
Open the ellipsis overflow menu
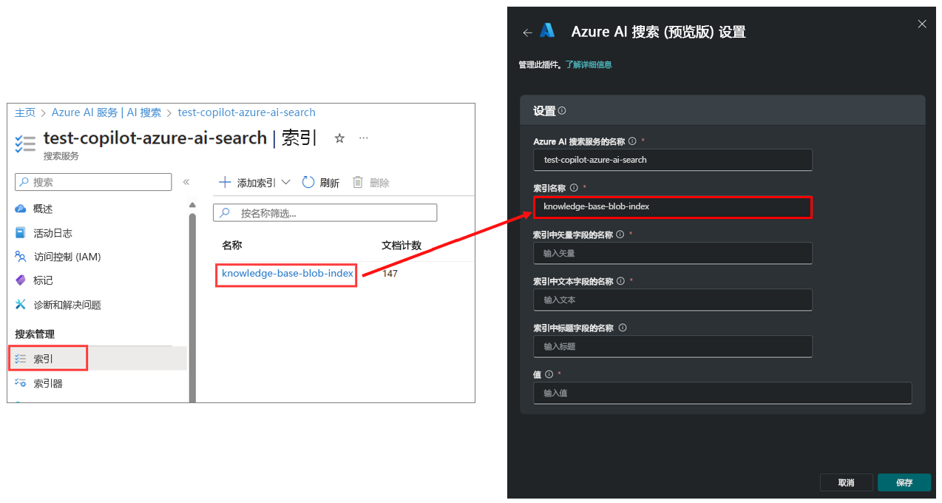click(x=363, y=138)
